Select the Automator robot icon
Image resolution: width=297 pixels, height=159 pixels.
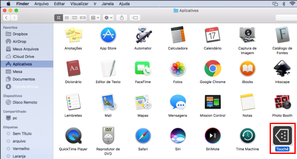(143, 35)
